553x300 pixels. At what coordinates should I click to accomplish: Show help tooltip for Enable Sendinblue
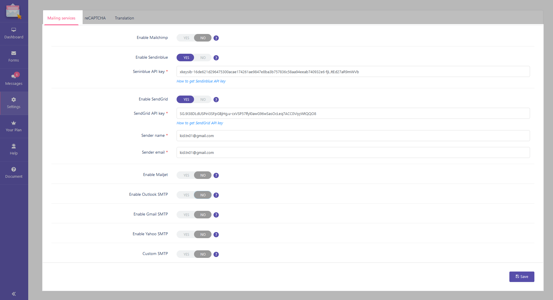coord(216,58)
